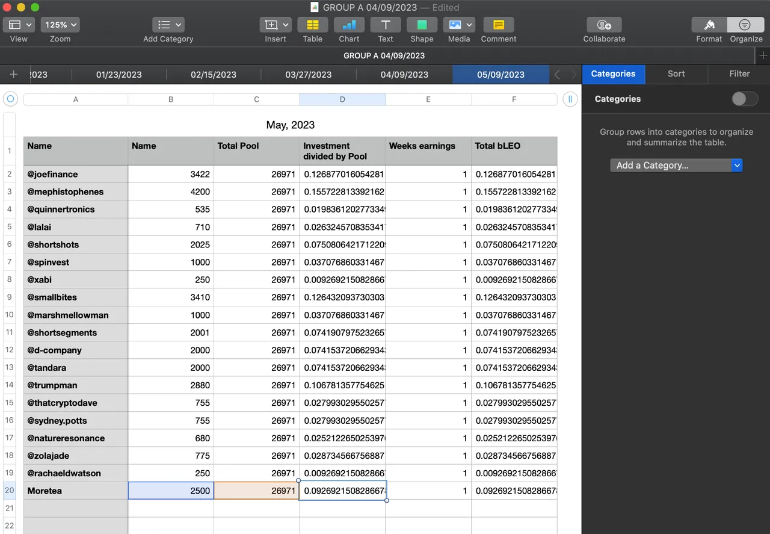Viewport: 770px width, 534px height.
Task: Select the @quinnertronics cell
Action: click(x=76, y=210)
